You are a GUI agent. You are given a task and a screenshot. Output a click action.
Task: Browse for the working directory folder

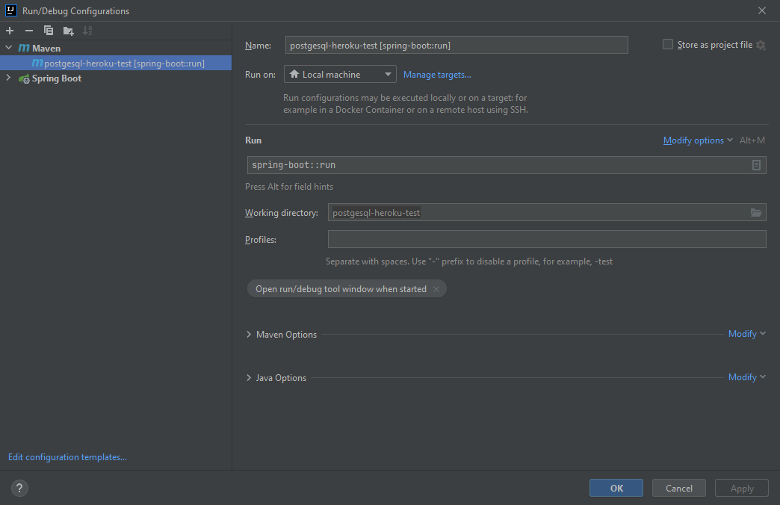(x=755, y=213)
